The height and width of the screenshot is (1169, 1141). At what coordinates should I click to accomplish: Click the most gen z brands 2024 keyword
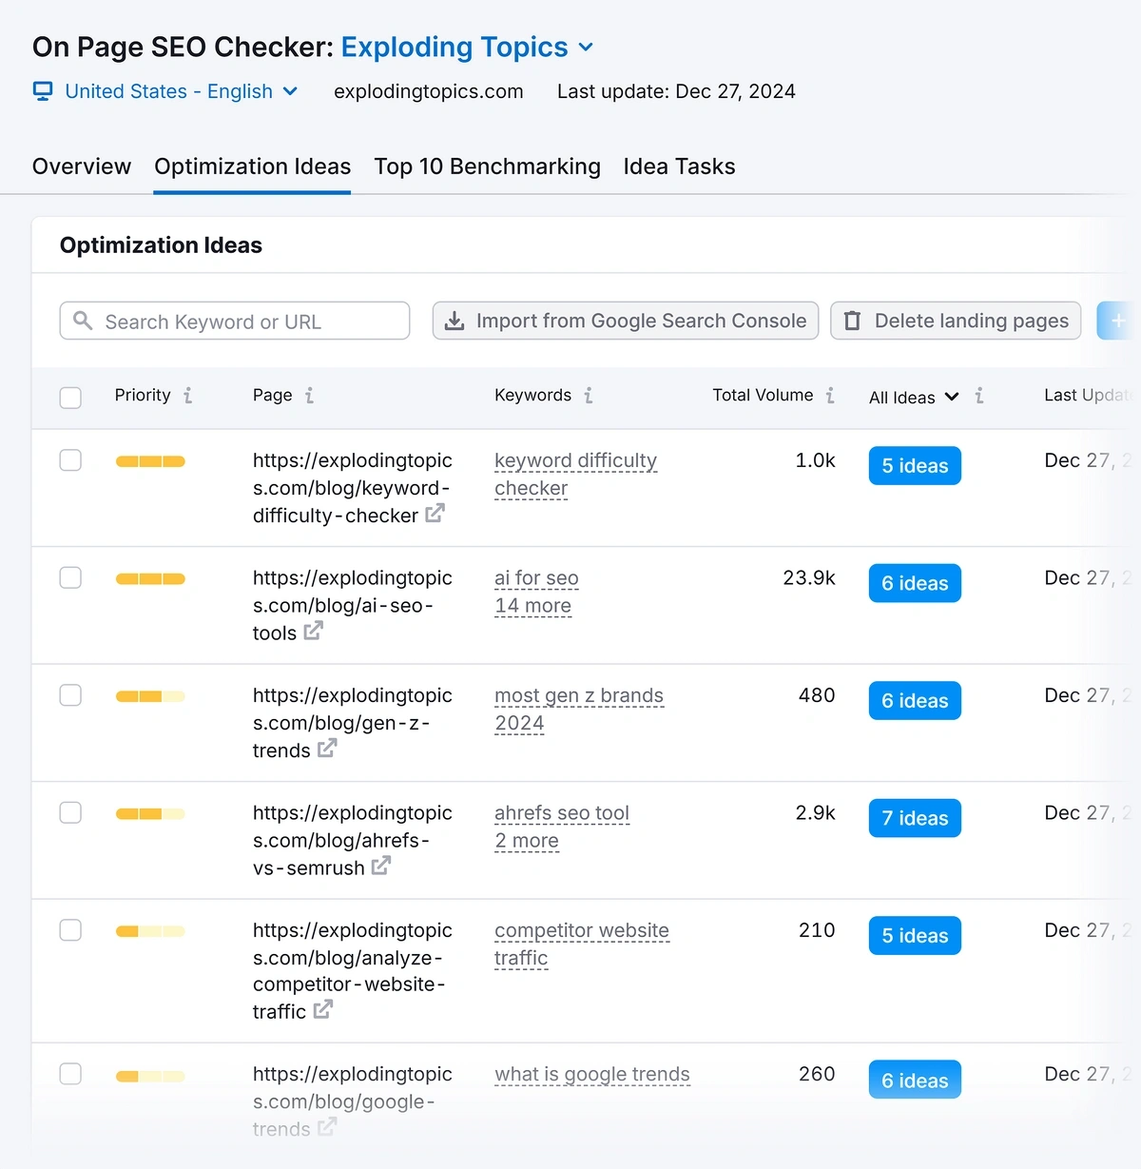point(579,709)
